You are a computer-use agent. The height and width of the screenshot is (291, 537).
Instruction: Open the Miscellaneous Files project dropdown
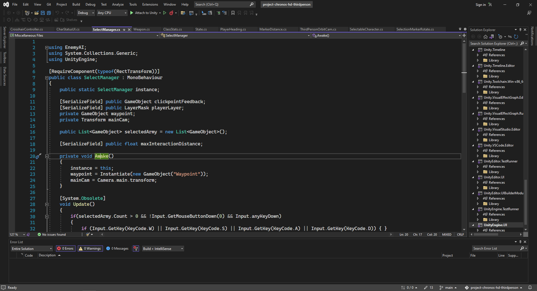tap(84, 36)
